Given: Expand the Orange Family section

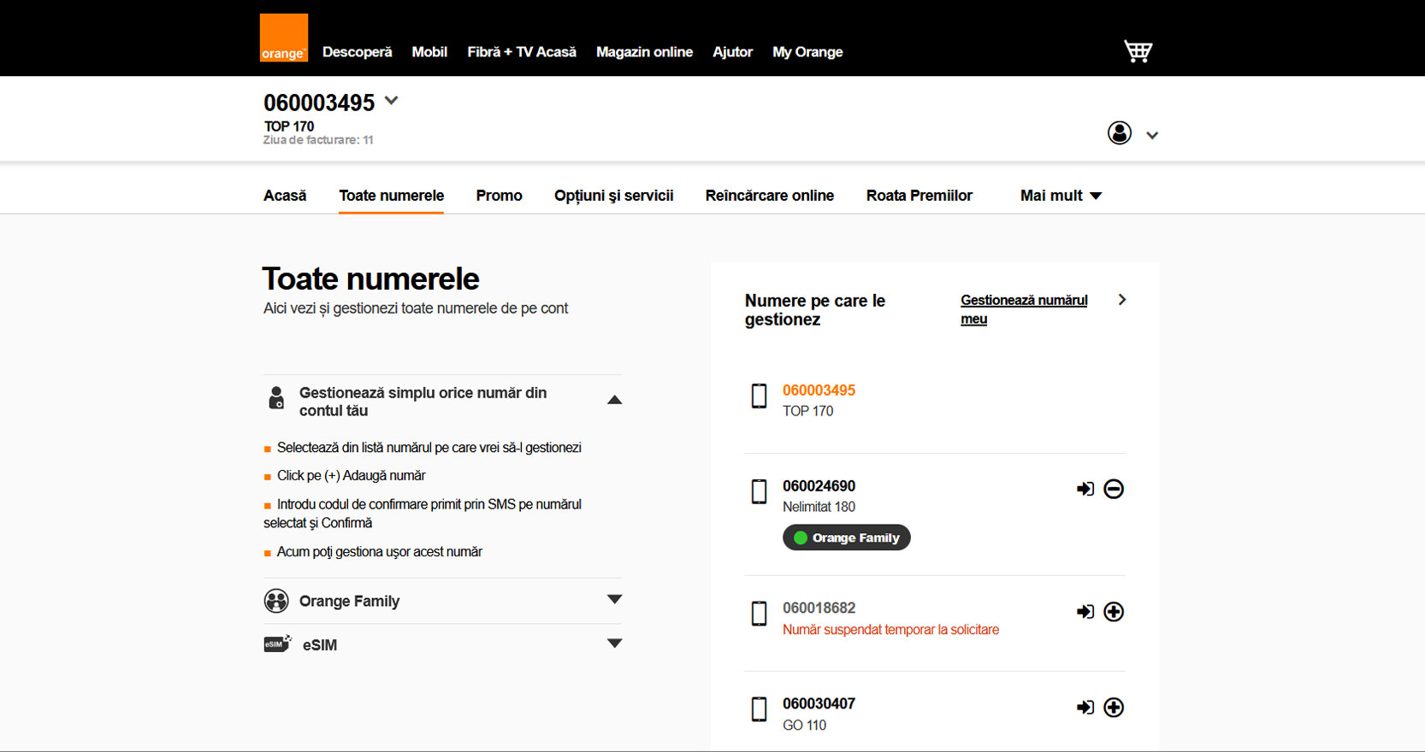Looking at the screenshot, I should click(x=613, y=600).
